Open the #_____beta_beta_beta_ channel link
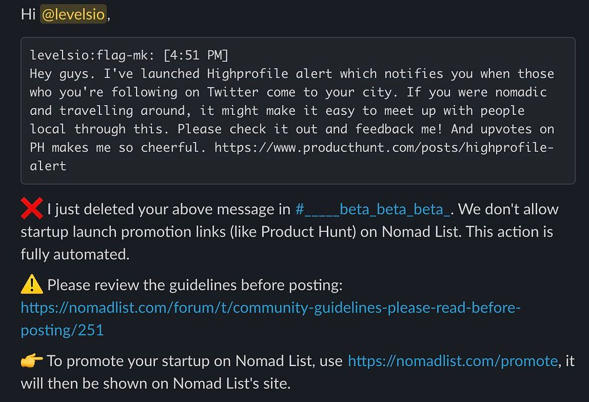589x402 pixels. (x=373, y=209)
